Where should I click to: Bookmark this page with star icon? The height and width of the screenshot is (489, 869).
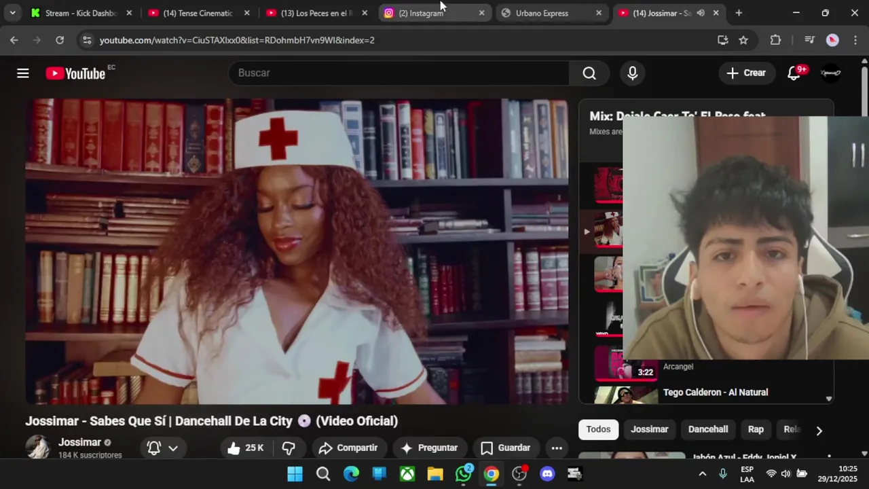coord(743,40)
